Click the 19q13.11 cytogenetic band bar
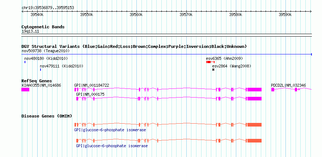This screenshot has width=322, height=157. 167,35
